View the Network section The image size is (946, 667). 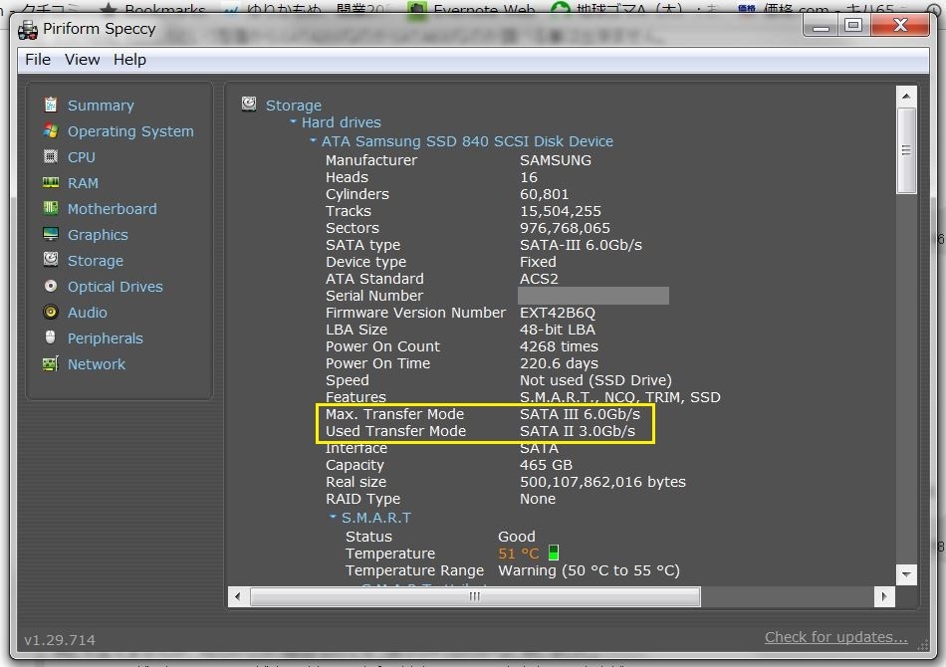tap(97, 364)
